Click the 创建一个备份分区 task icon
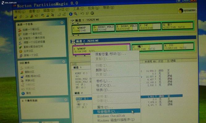The image size is (206, 123). point(20,34)
